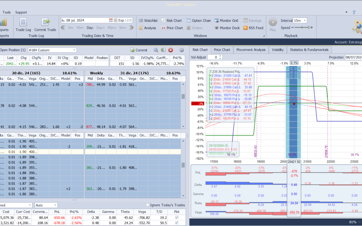This screenshot has width=362, height=226.
Task: Open the Tools menu
Action: (6, 12)
